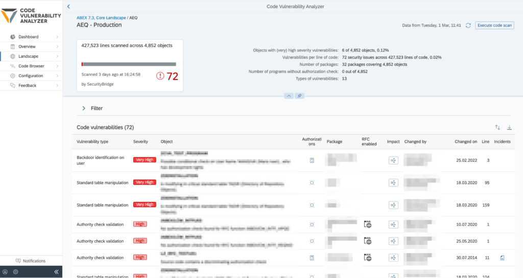Viewport: 523px width, 278px height.
Task: Open user profile icon in bottom bar
Action: [5, 272]
